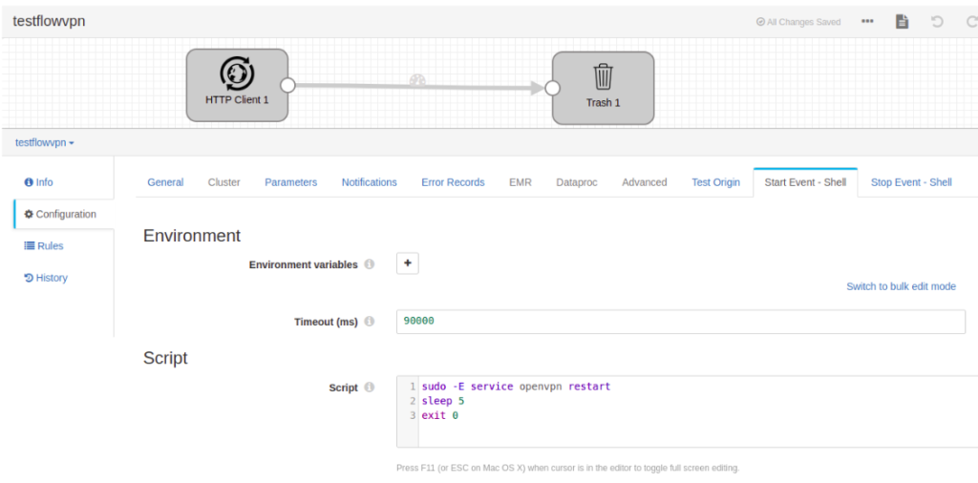
Task: Switch to the Stop Event - Shell tab
Action: pos(911,182)
